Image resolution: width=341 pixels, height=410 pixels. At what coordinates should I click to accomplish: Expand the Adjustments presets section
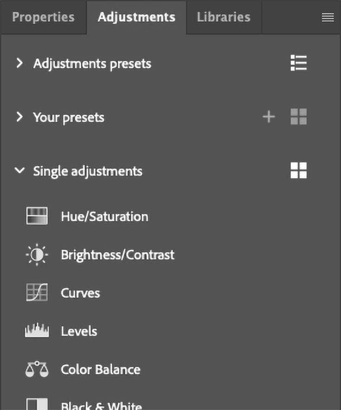[x=19, y=63]
